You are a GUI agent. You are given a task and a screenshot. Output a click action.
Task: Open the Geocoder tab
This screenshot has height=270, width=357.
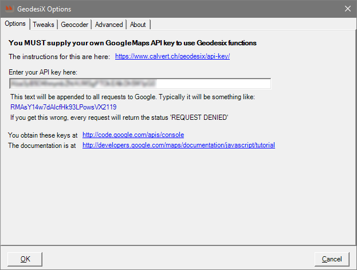[x=74, y=25]
